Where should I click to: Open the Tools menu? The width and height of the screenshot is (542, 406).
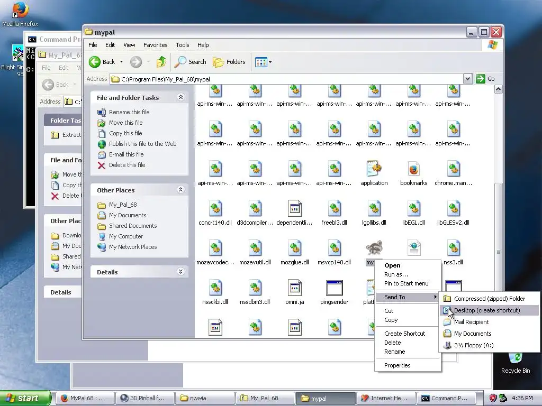[182, 45]
